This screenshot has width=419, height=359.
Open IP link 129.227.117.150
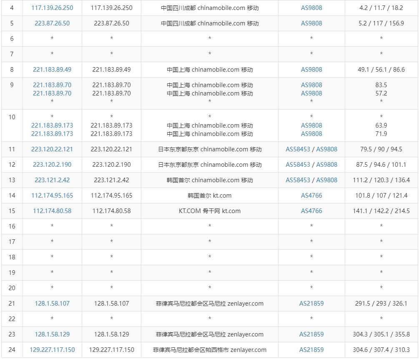(52, 350)
